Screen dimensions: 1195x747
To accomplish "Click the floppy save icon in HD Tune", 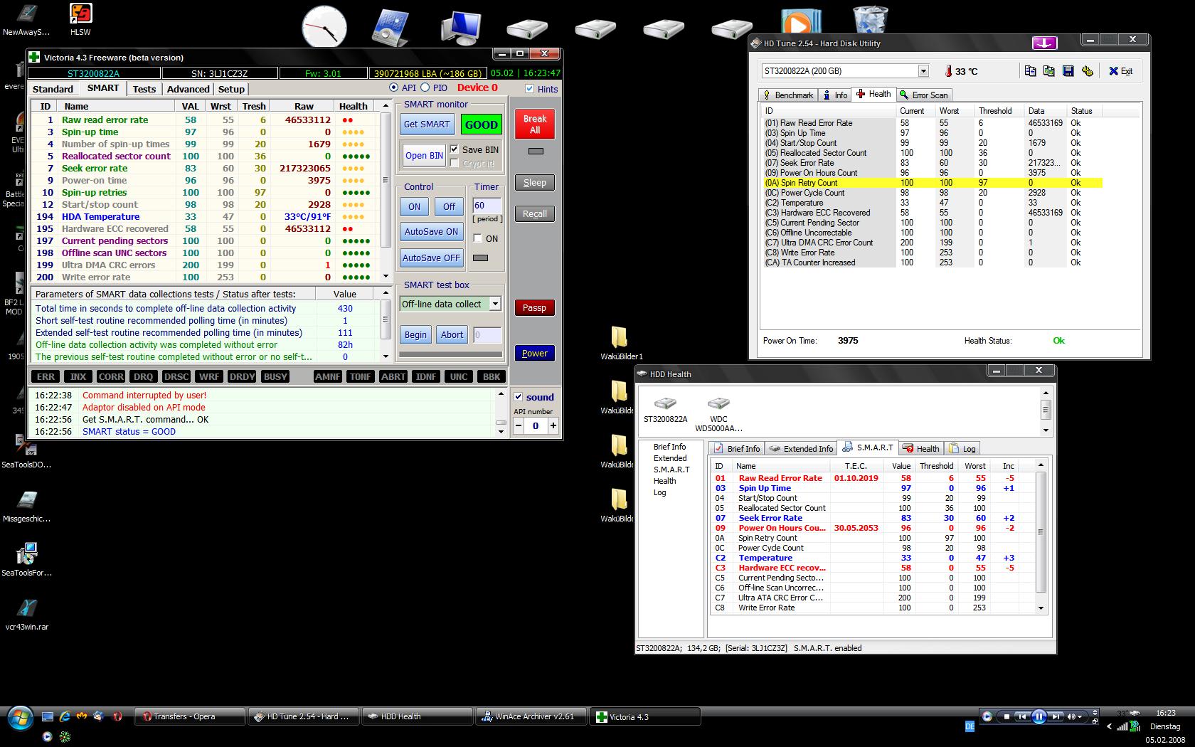I will pyautogui.click(x=1068, y=70).
